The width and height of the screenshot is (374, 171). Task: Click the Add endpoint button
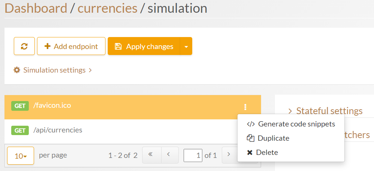coord(71,46)
